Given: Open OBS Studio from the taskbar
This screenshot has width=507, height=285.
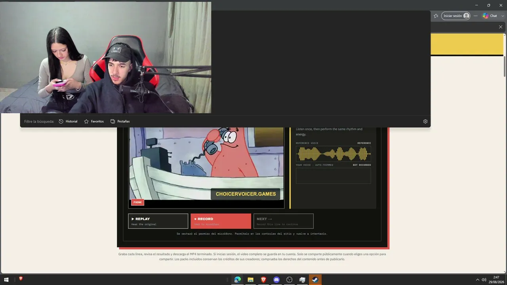Looking at the screenshot, I should point(290,279).
